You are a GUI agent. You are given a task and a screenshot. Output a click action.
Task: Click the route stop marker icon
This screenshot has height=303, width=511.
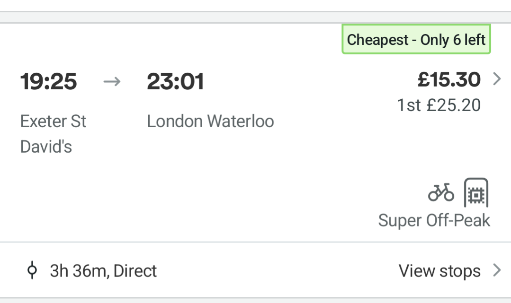pyautogui.click(x=32, y=270)
